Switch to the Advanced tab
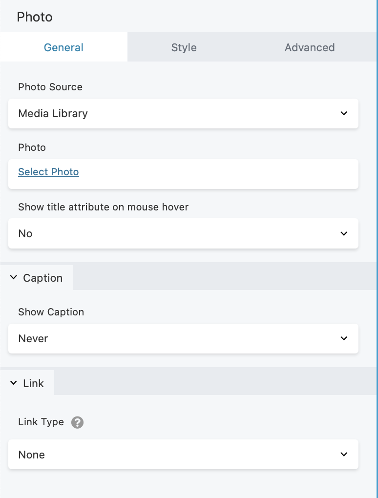 (309, 47)
